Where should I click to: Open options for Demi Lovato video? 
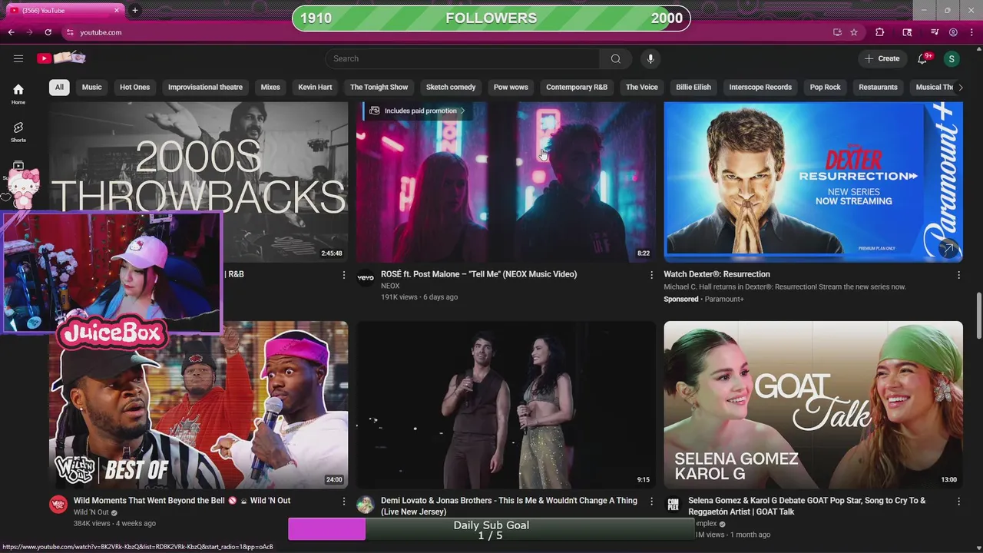[651, 502]
